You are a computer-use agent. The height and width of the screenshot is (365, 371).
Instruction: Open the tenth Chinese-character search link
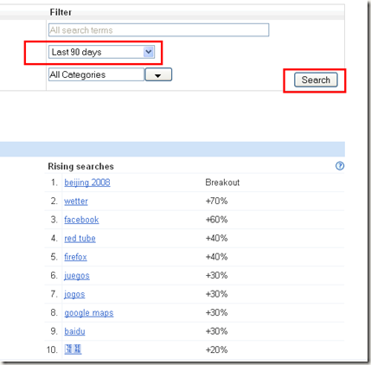pos(73,349)
